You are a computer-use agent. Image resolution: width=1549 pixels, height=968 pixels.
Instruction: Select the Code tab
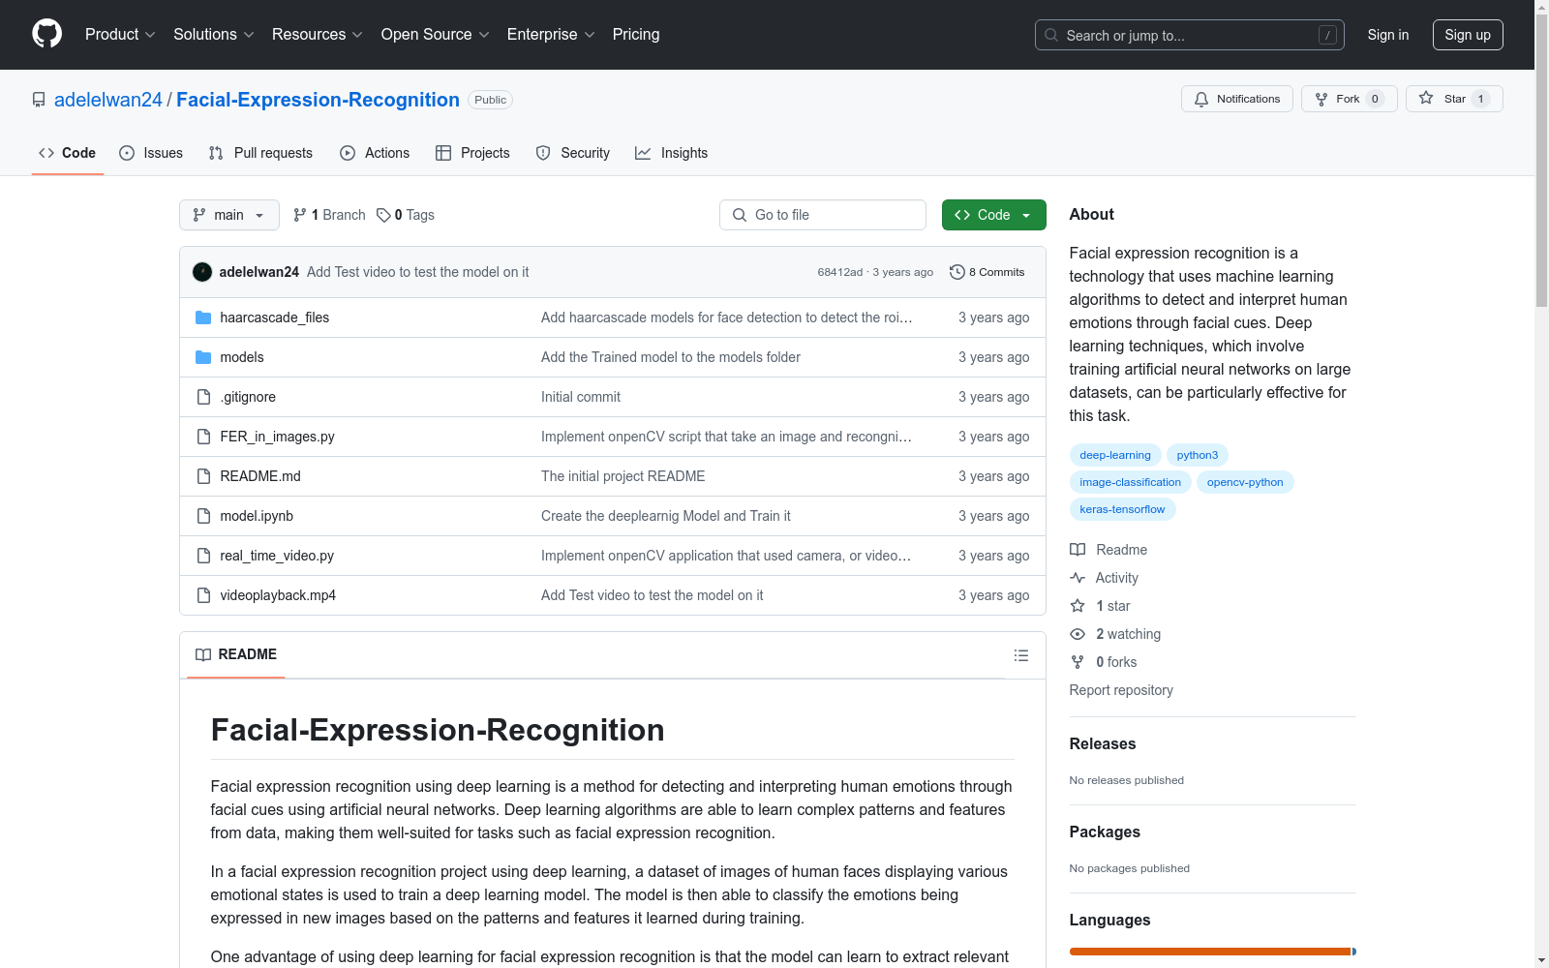point(68,153)
